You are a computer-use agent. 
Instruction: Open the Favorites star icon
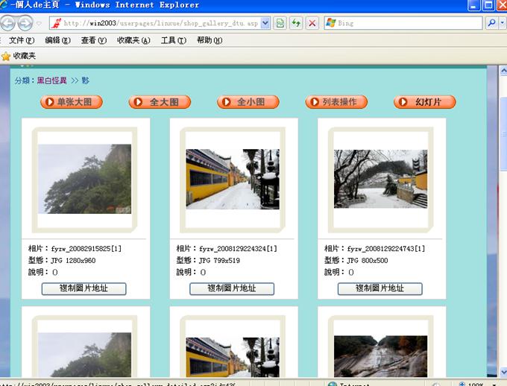click(6, 56)
